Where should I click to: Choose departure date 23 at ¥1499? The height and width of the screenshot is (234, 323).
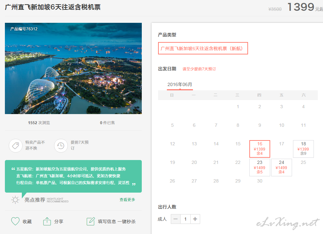[x=259, y=167]
